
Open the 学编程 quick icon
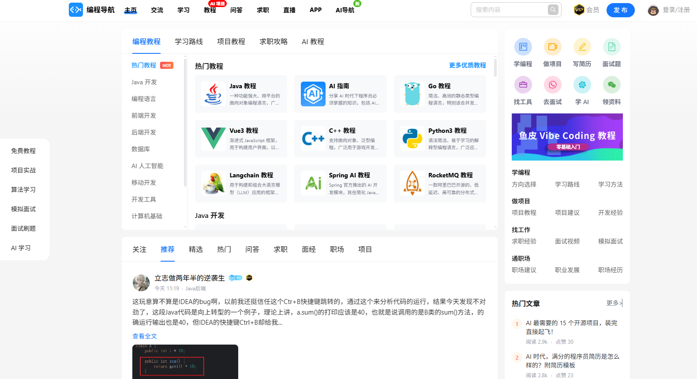523,47
